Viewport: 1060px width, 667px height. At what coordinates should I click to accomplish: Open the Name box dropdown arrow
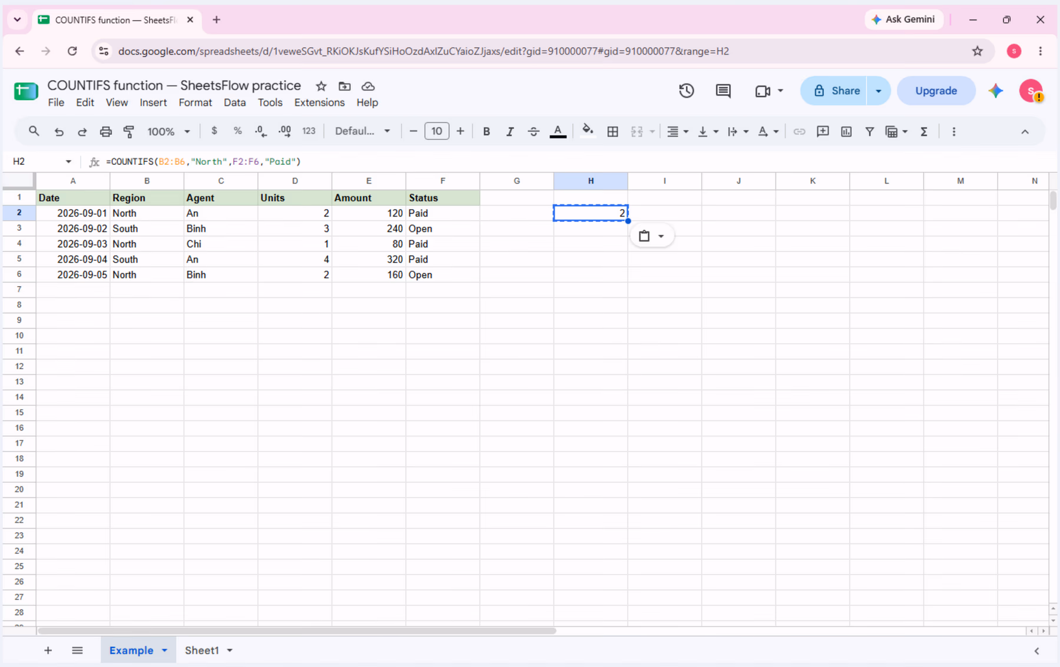coord(68,161)
